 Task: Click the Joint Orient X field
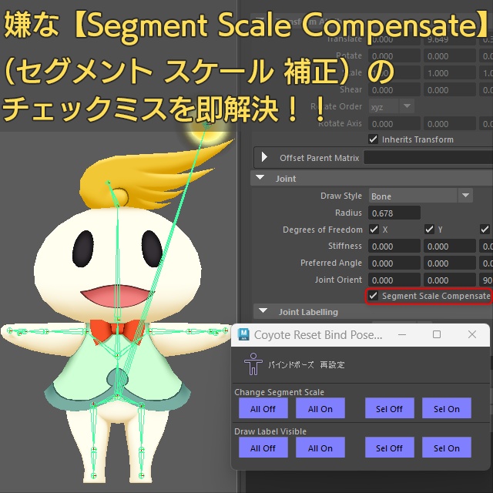point(394,280)
